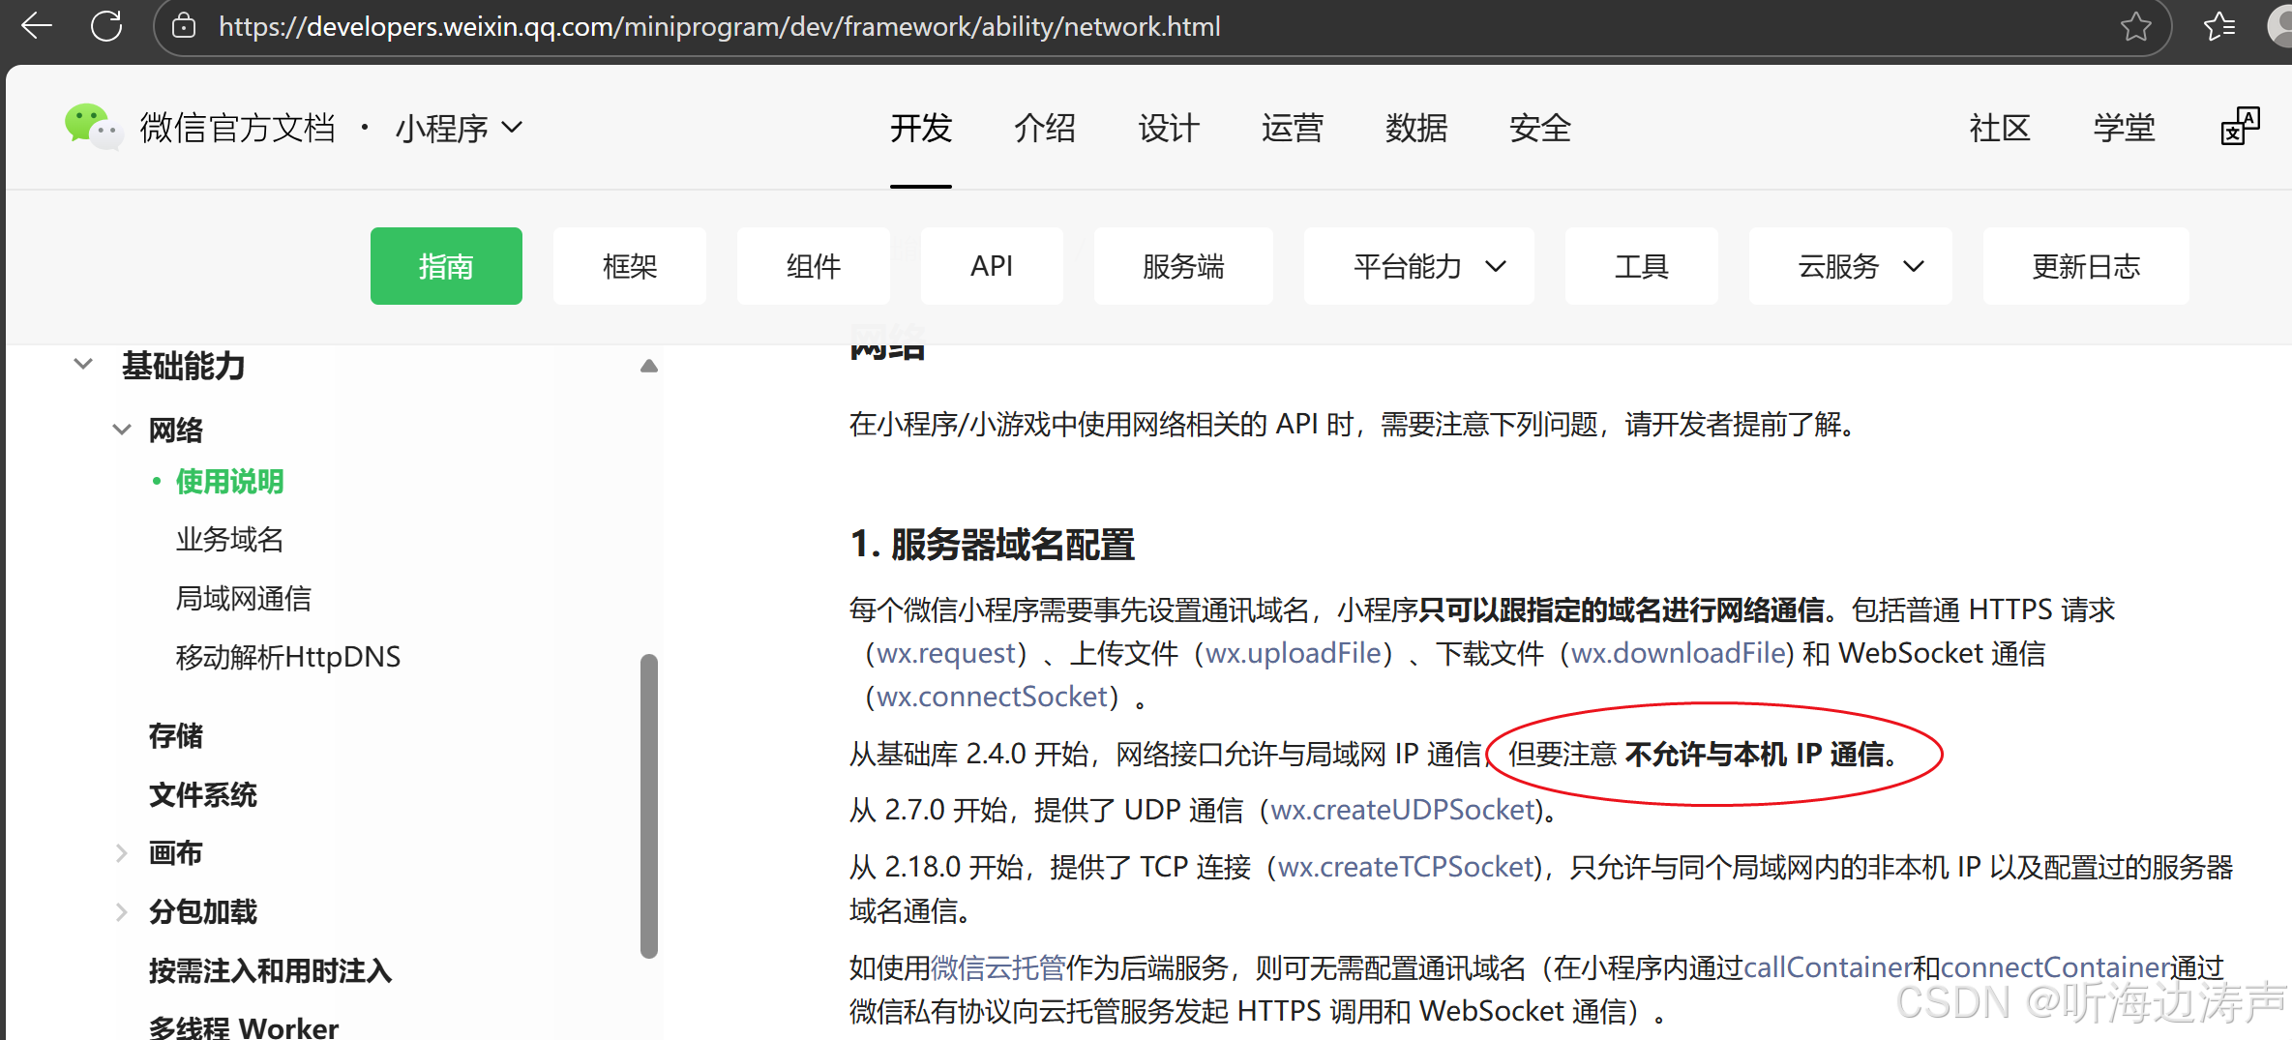Click the WeChat logo icon

tap(93, 127)
